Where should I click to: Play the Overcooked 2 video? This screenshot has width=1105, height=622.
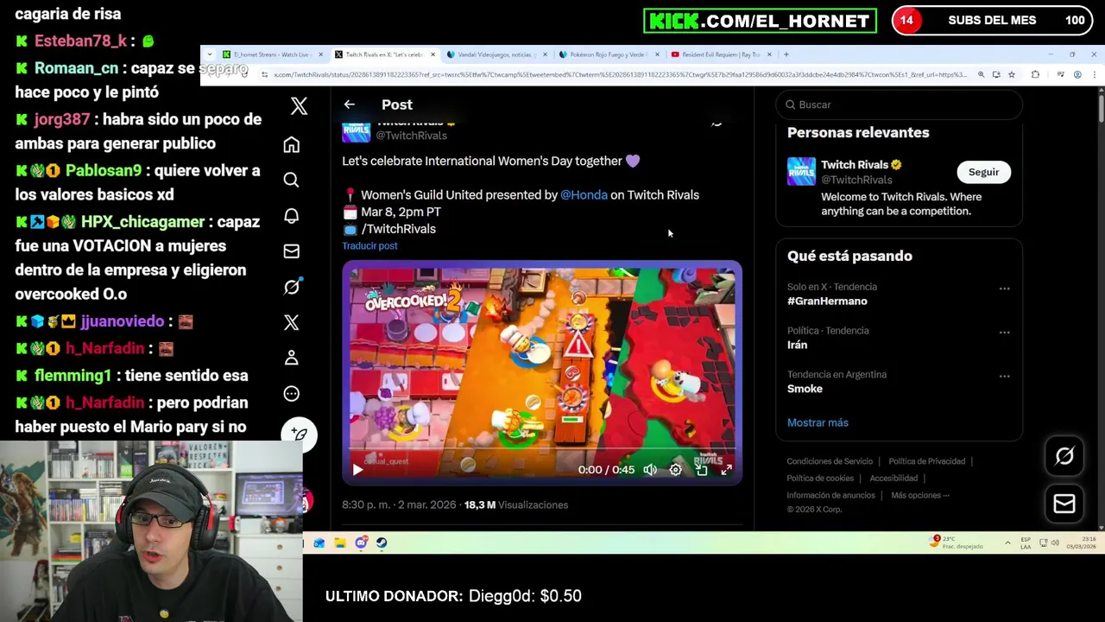point(357,470)
